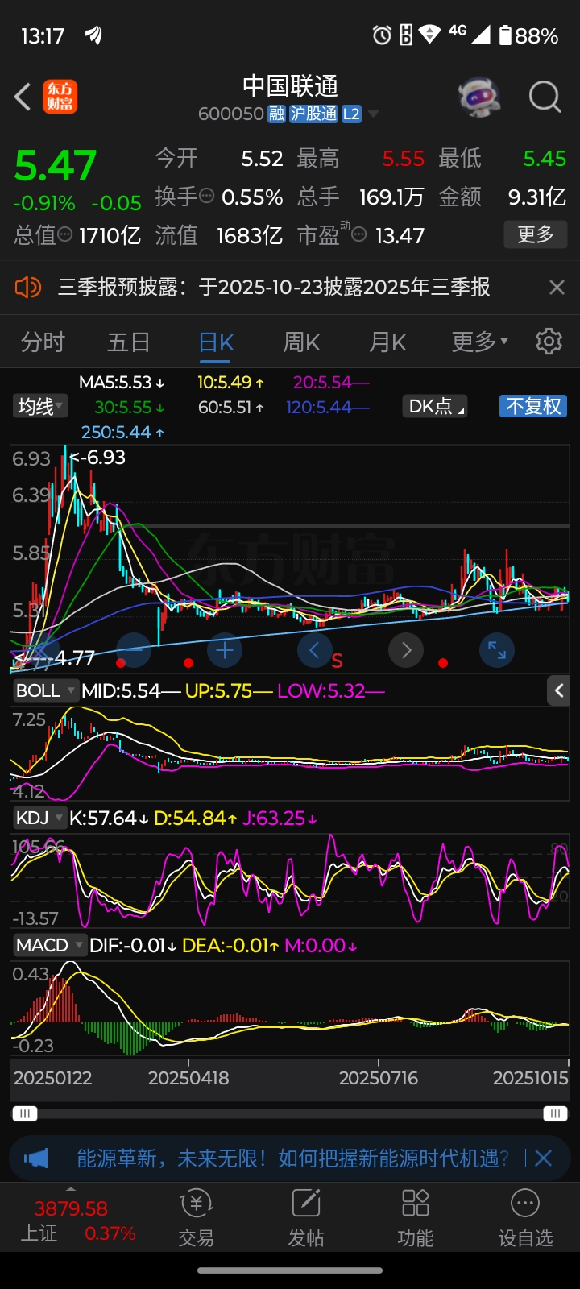Open the MACD indicator dropdown
580x1289 pixels.
tap(50, 945)
